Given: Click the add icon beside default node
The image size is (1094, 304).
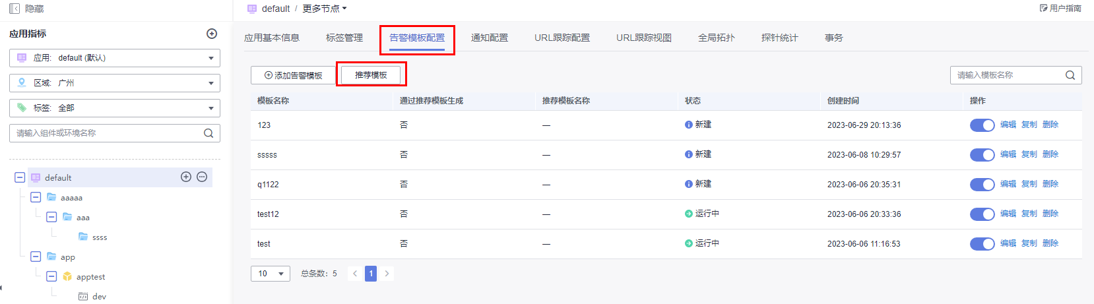Looking at the screenshot, I should point(186,177).
